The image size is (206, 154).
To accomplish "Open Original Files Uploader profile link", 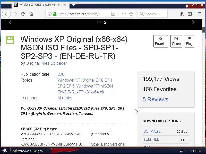I will click(46, 63).
